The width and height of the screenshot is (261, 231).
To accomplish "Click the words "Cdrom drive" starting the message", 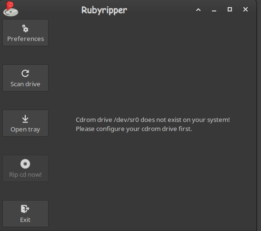I will 94,120.
